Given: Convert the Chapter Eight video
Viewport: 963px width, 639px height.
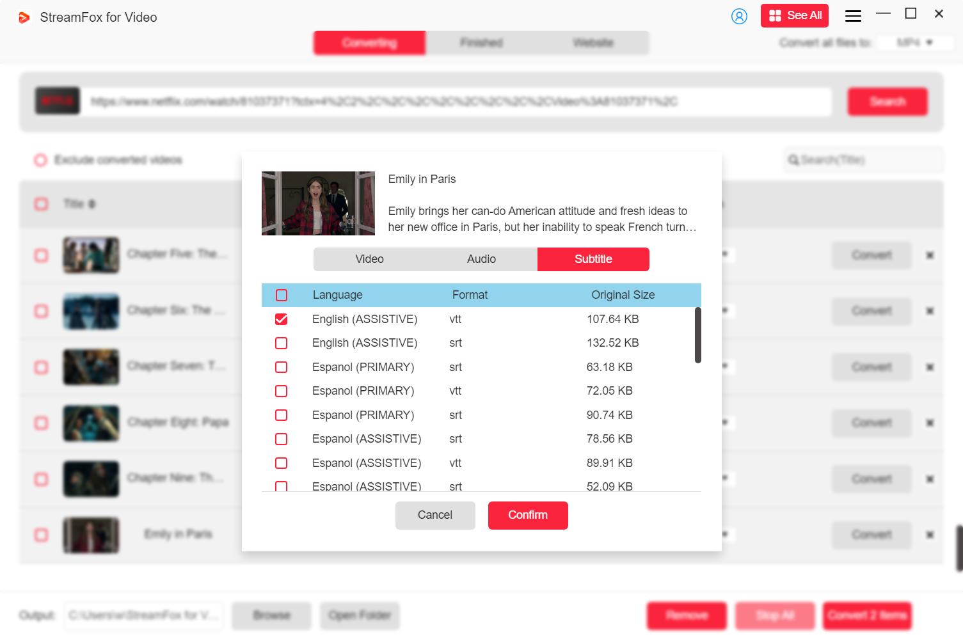Looking at the screenshot, I should (871, 423).
